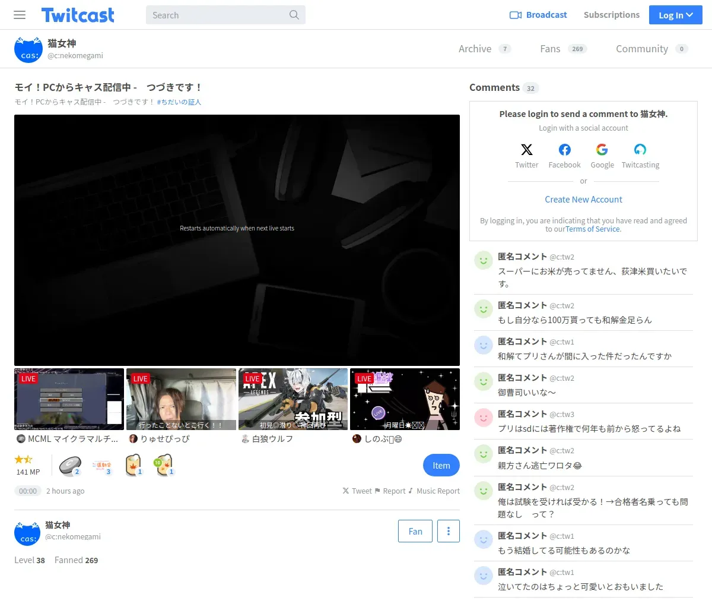Viewport: 712px width, 616px height.
Task: Select the sticker item with count 3
Action: [x=102, y=466]
